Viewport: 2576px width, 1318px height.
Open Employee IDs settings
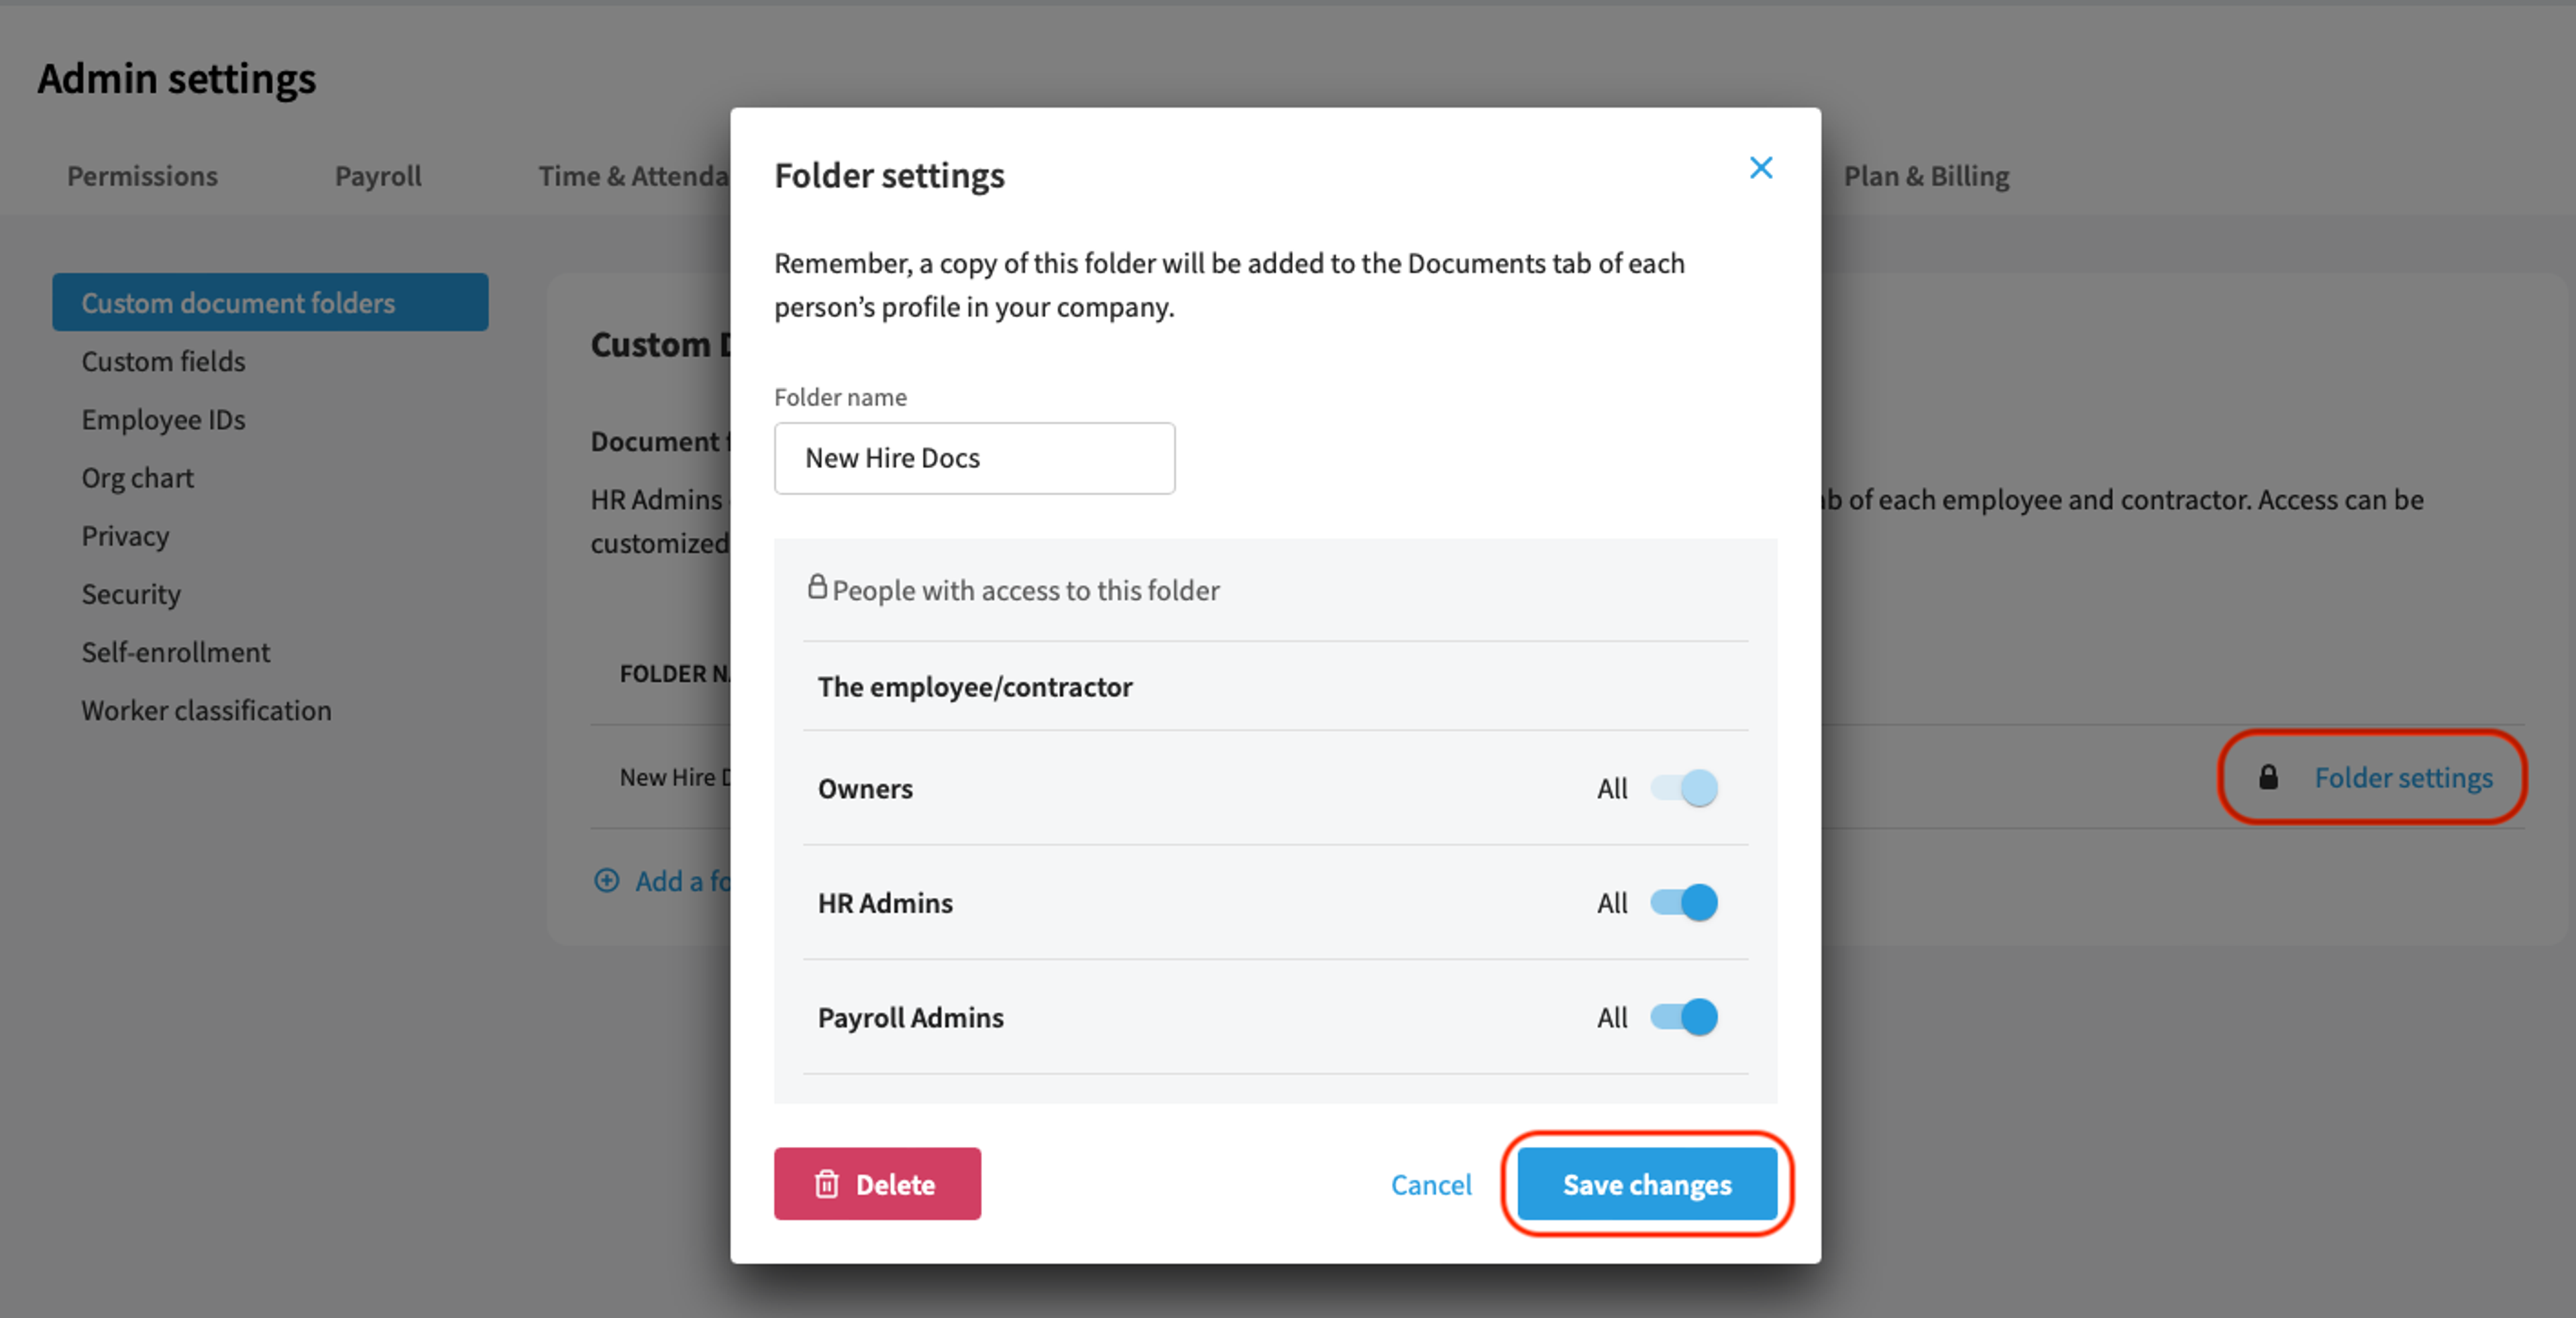pos(163,419)
